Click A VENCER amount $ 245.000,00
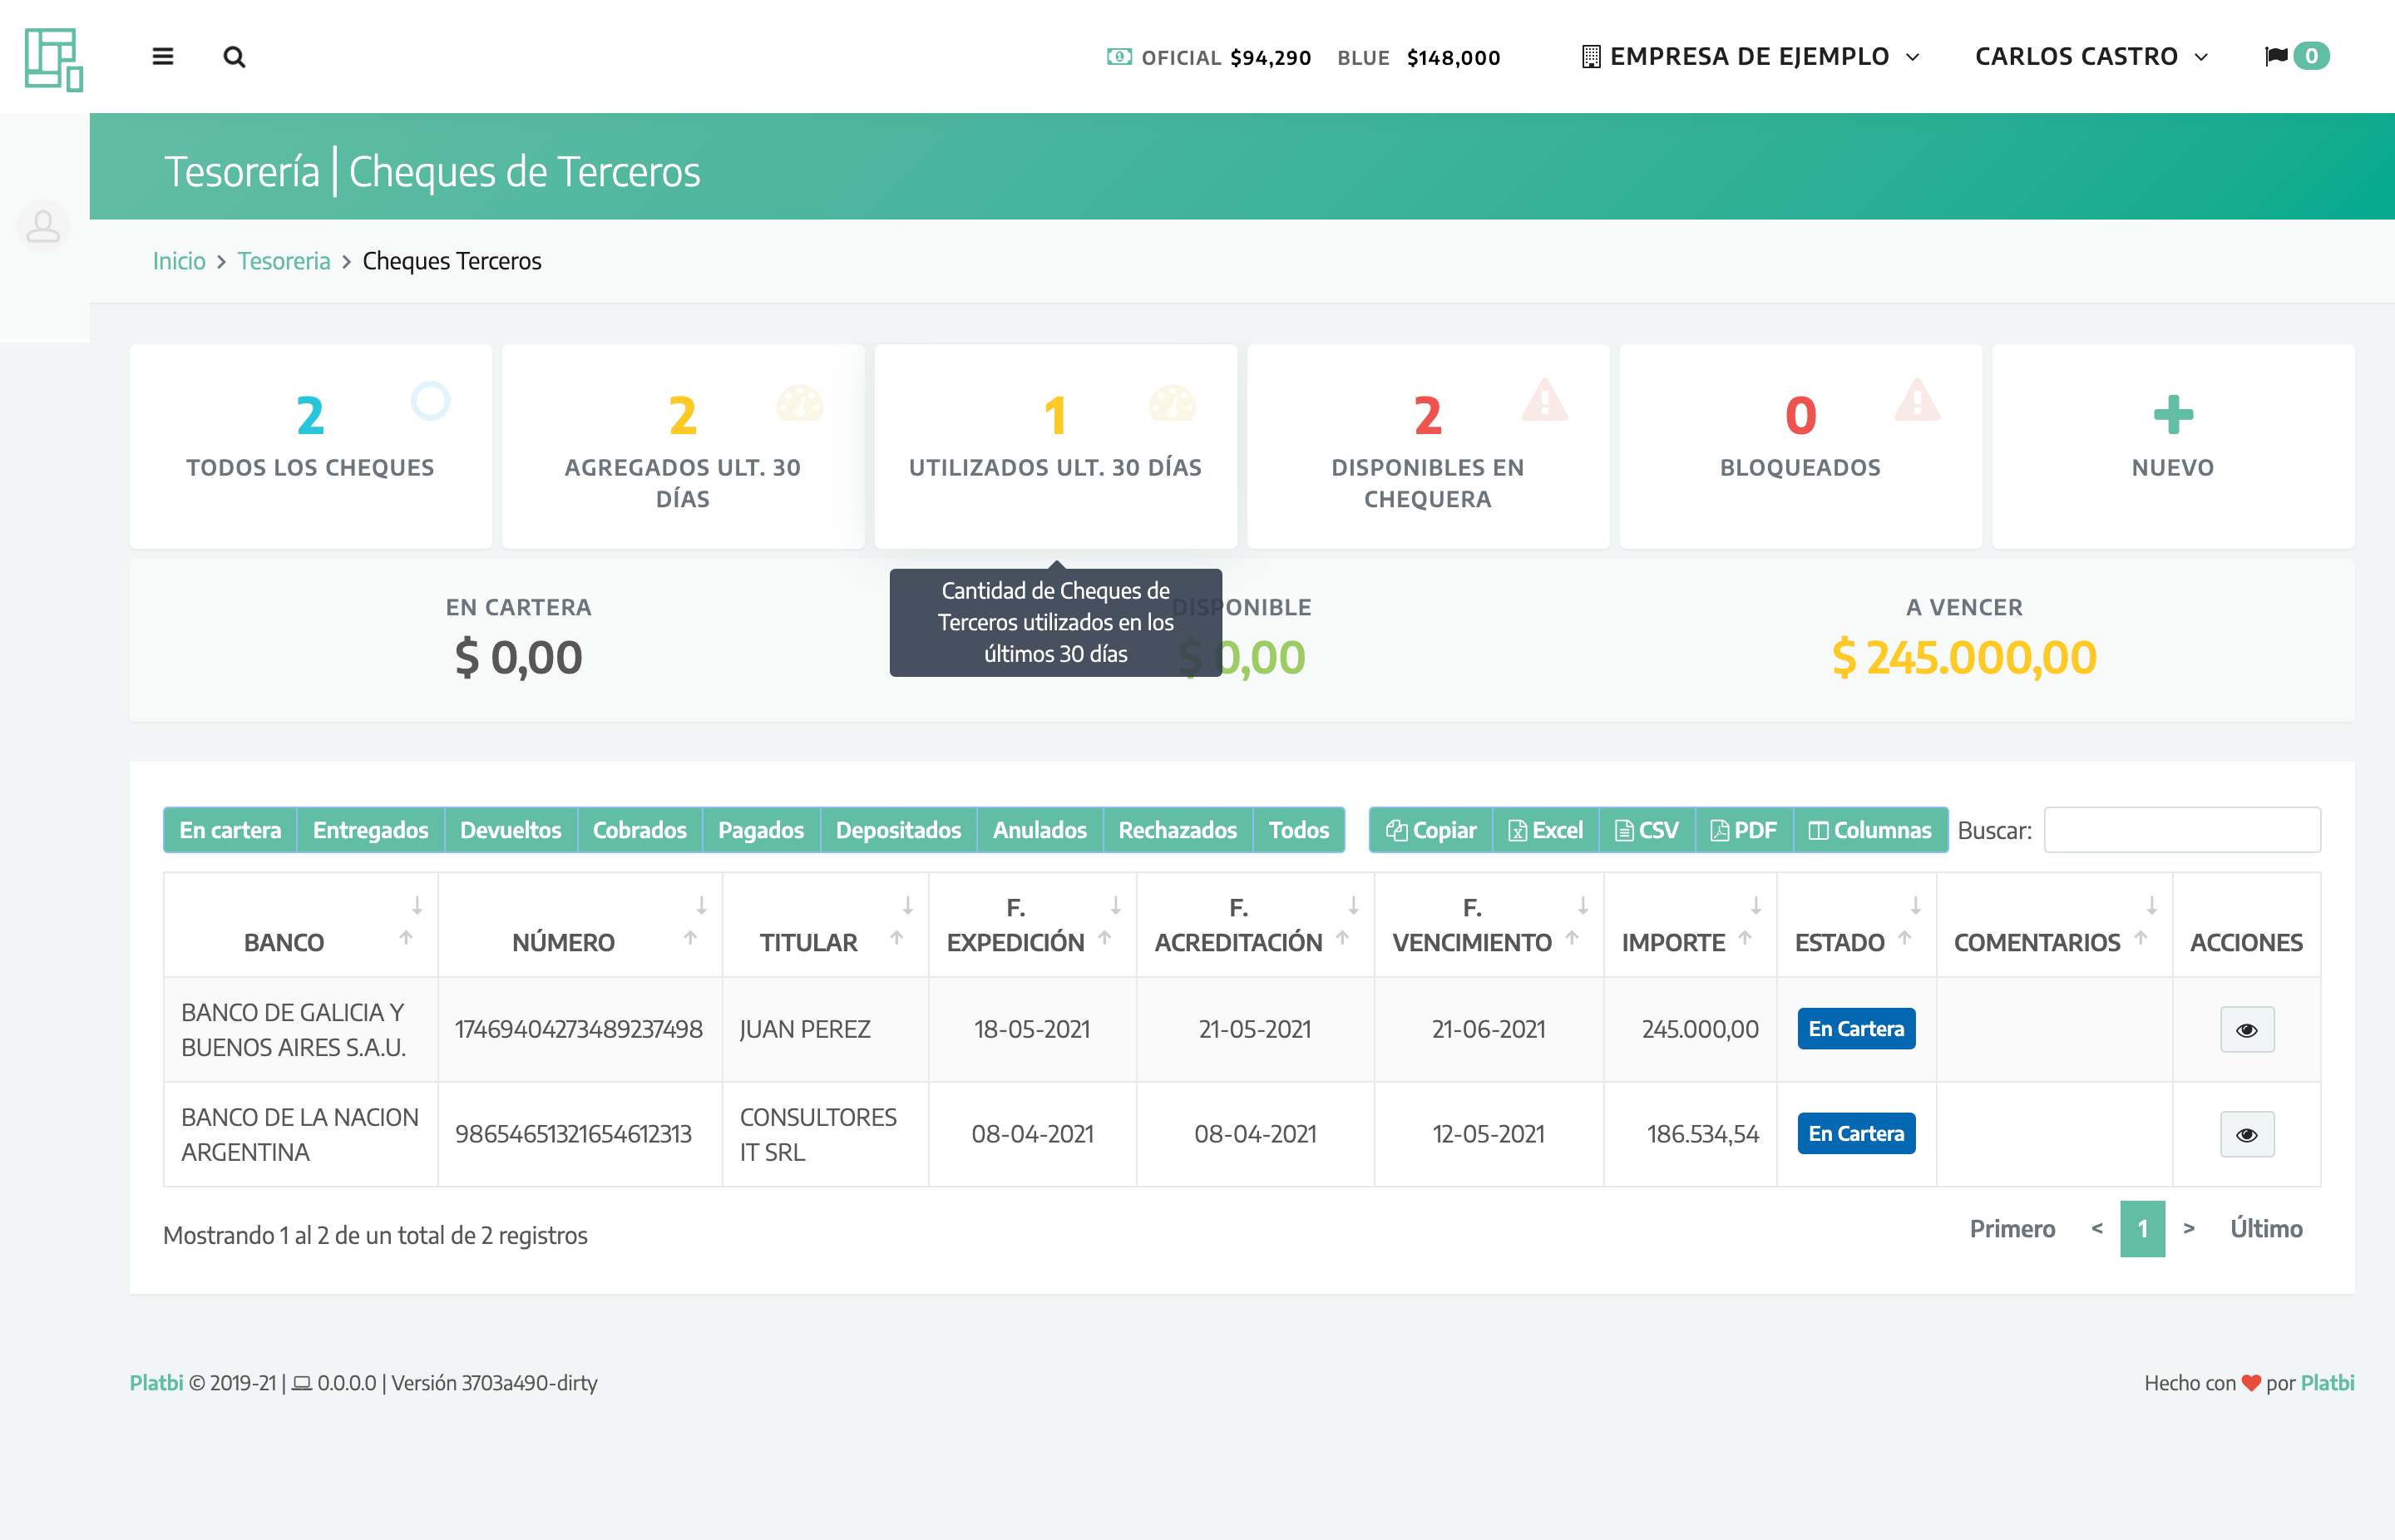Viewport: 2395px width, 1540px height. click(1964, 658)
